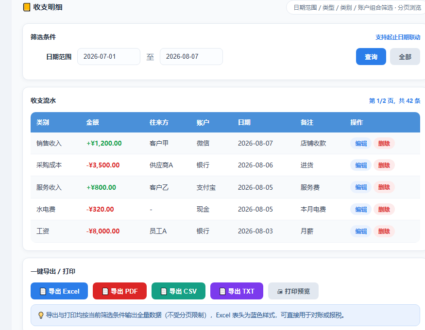425x330 pixels.
Task: Delete the 工资 row
Action: click(384, 231)
